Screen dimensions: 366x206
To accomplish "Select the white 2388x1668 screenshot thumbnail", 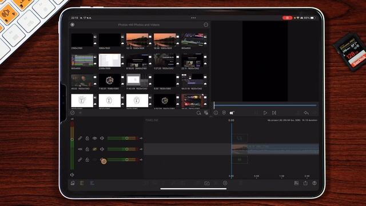I will [110, 60].
